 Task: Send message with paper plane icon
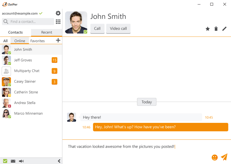224,157
